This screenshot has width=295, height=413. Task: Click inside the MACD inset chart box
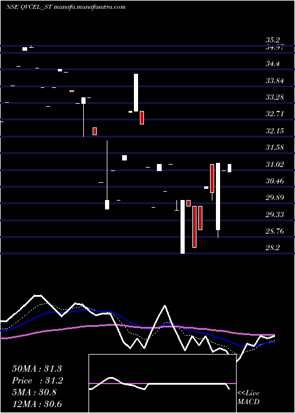162,383
